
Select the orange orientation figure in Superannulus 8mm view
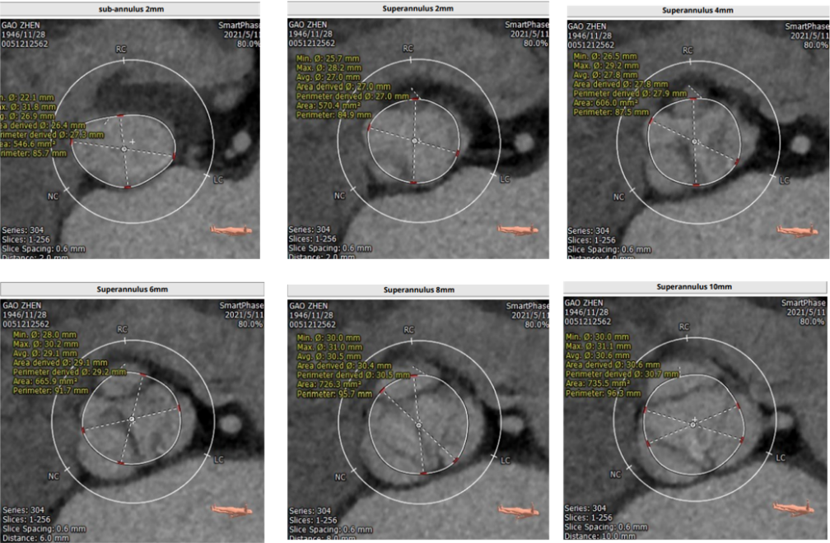pyautogui.click(x=516, y=510)
